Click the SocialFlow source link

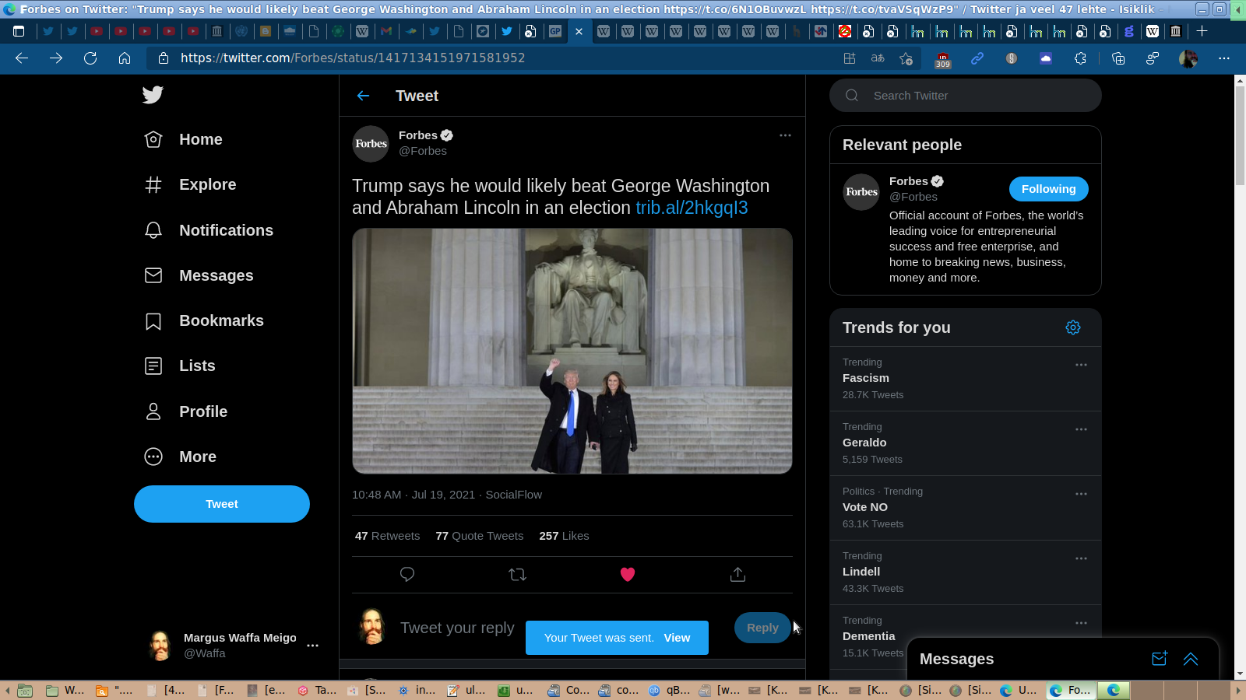tap(514, 495)
